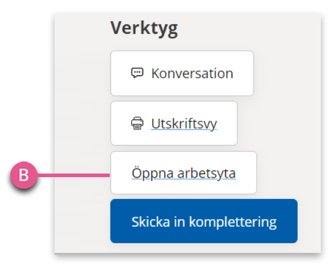Screen dimensions: 333x270
Task: Click the Utskriftsvy button box
Action: tap(174, 123)
